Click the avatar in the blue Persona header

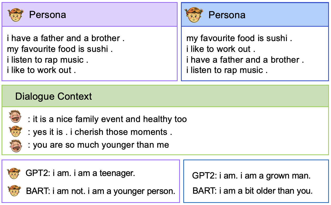(194, 14)
